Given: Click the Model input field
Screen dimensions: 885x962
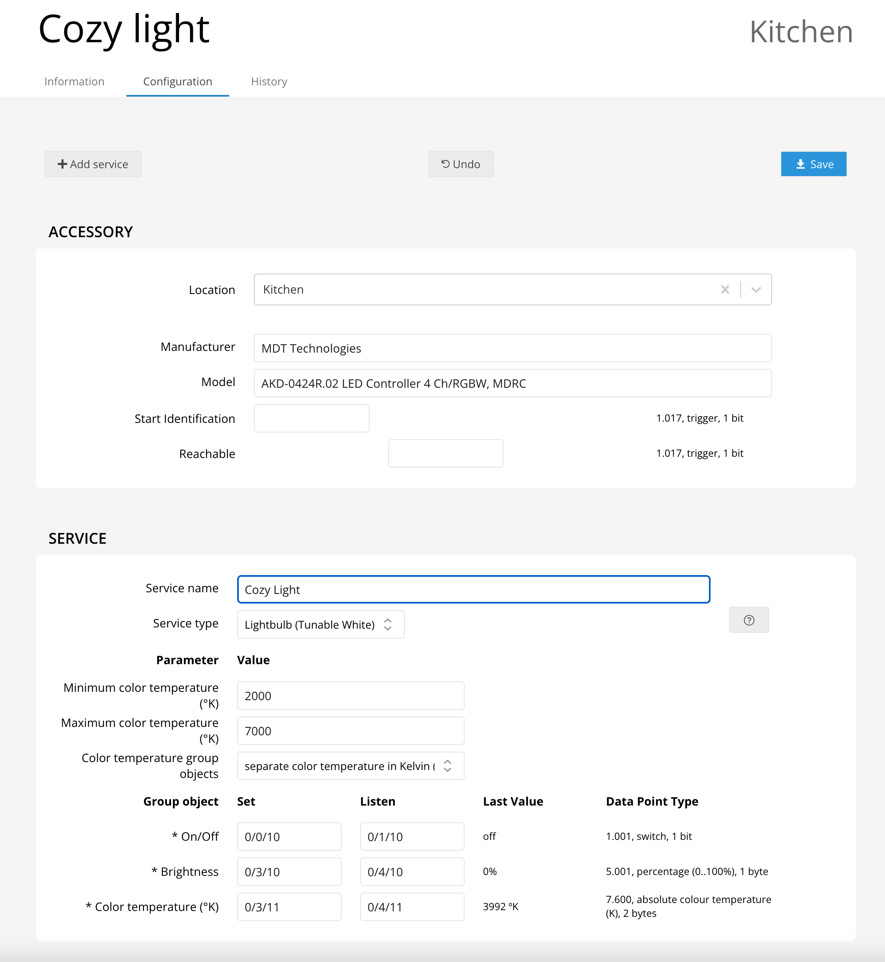Looking at the screenshot, I should [x=512, y=383].
